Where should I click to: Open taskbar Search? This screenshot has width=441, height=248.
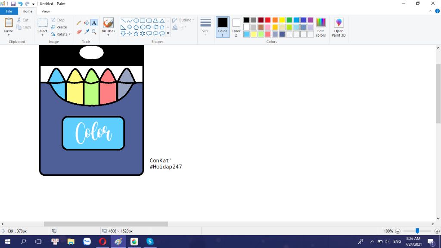coord(23,242)
